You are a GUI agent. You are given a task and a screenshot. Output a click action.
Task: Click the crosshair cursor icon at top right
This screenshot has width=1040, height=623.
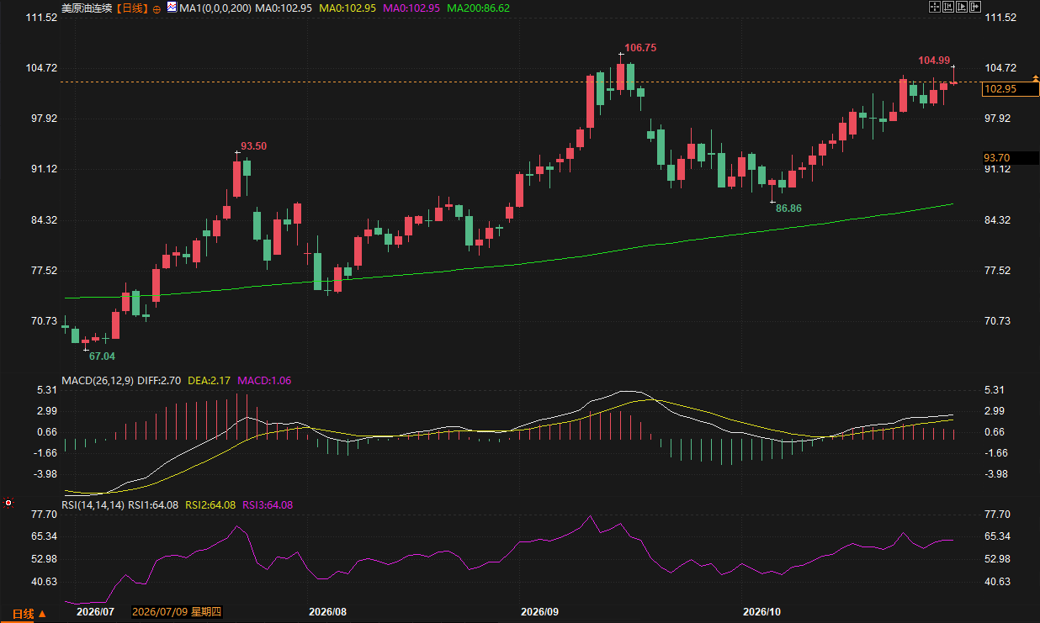(934, 7)
